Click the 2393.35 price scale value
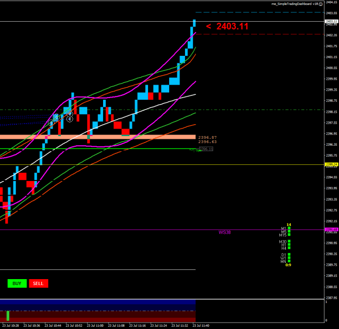This screenshot has width=339, height=329. coord(331,199)
